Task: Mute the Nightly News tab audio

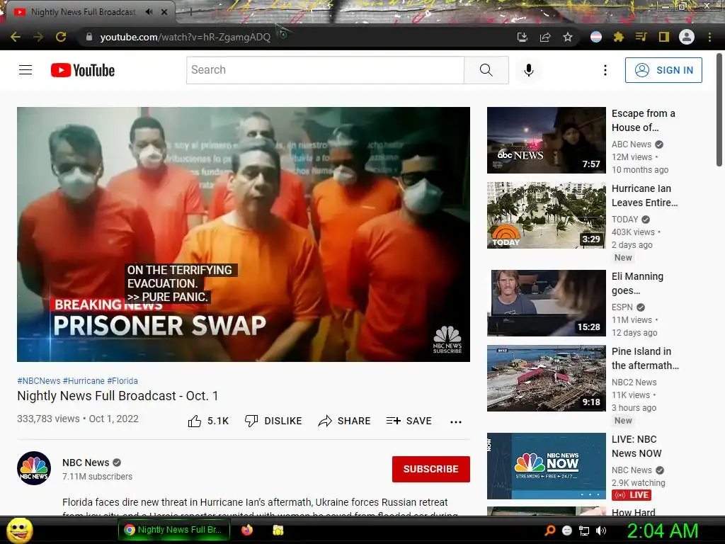Action: tap(149, 12)
